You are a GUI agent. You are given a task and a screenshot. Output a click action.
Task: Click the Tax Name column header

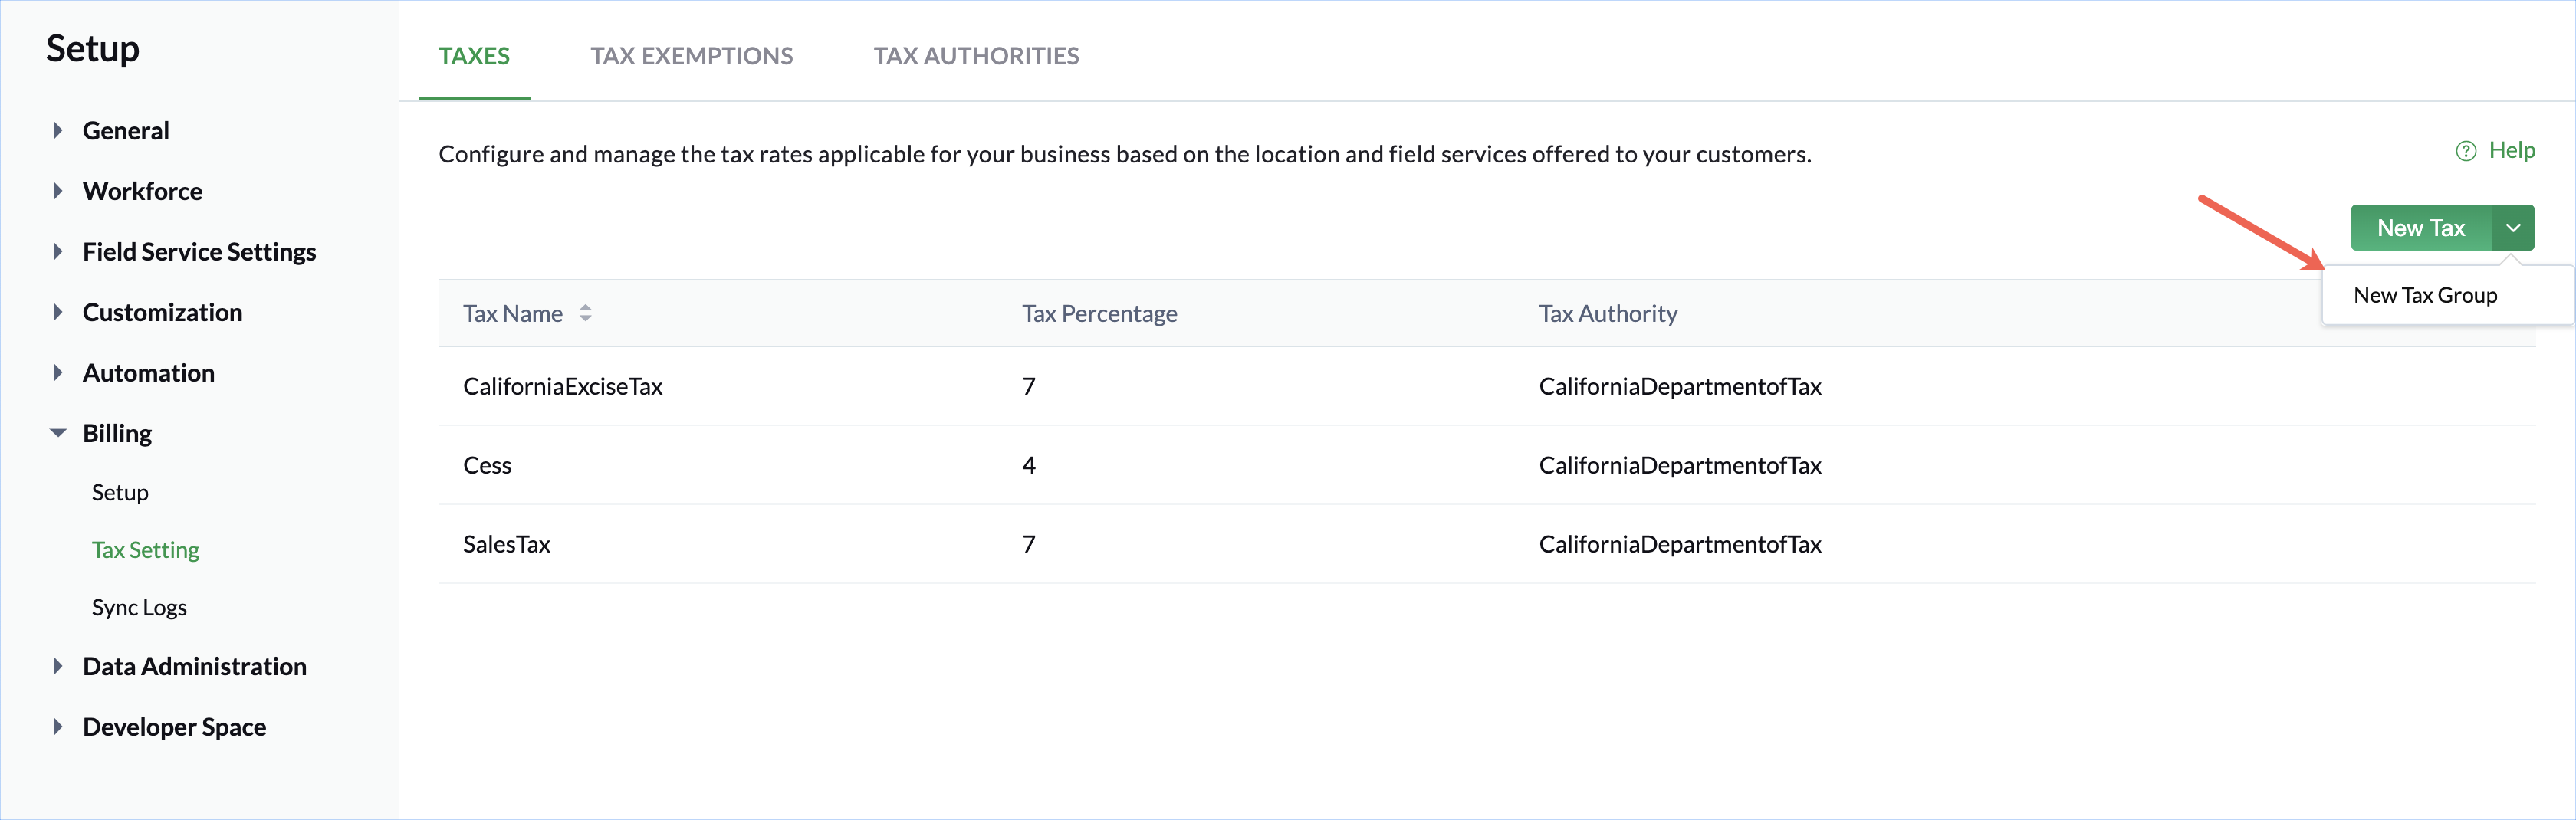[513, 313]
